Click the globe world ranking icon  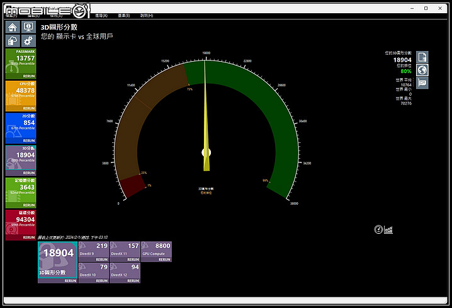422,70
